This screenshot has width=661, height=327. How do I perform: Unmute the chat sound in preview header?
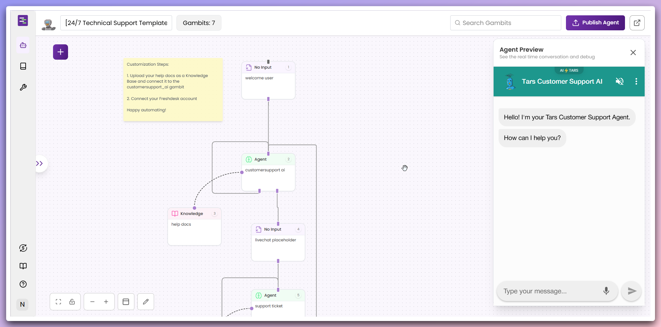620,81
